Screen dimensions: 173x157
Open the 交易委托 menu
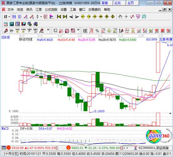click(94, 10)
